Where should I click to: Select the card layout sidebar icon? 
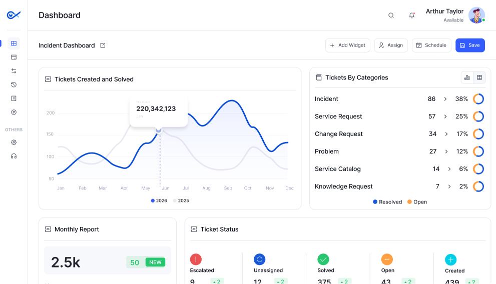click(14, 57)
